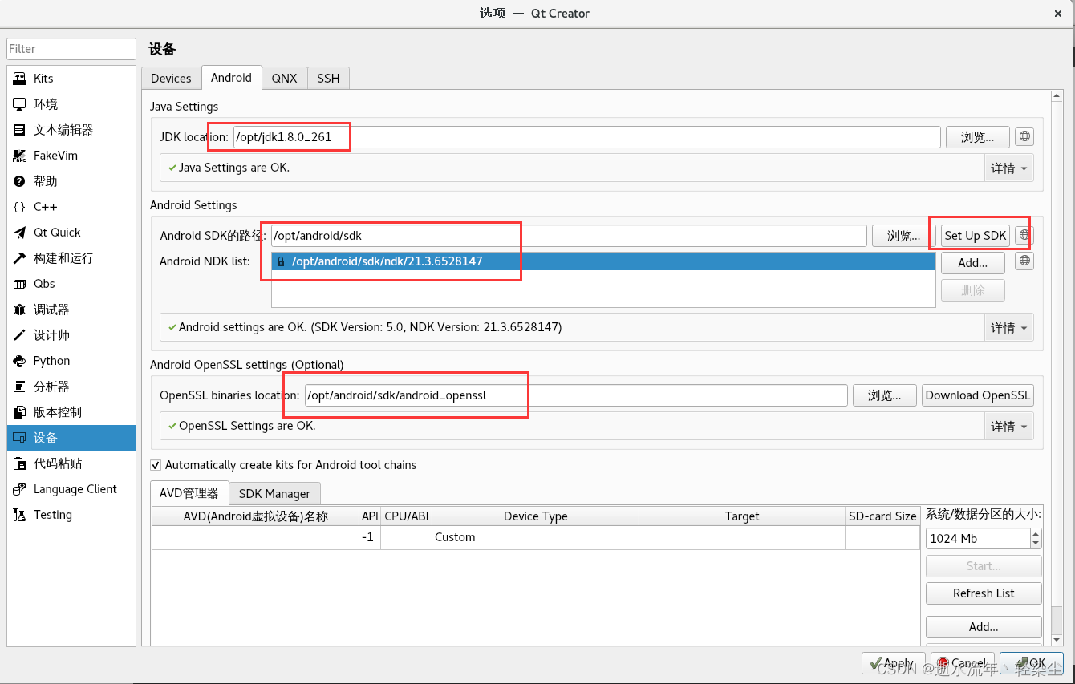Viewport: 1075px width, 684px height.
Task: Click the Apply button
Action: click(x=893, y=663)
